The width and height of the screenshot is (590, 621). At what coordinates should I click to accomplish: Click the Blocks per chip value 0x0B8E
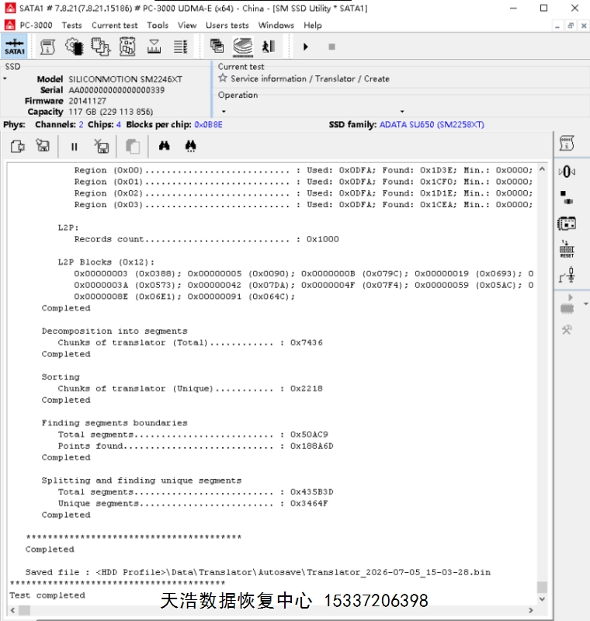[208, 124]
